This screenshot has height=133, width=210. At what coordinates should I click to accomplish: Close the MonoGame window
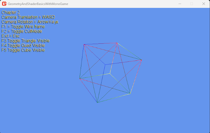point(204,4)
